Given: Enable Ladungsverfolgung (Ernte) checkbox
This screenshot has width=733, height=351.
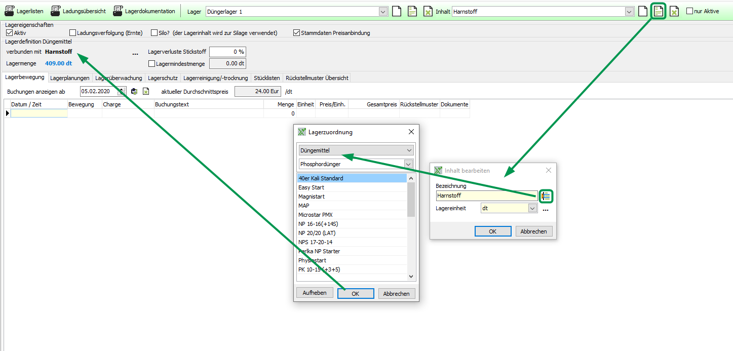Looking at the screenshot, I should [73, 33].
